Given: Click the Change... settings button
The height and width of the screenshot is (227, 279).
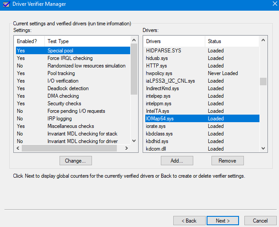Looking at the screenshot, I should [x=76, y=161].
